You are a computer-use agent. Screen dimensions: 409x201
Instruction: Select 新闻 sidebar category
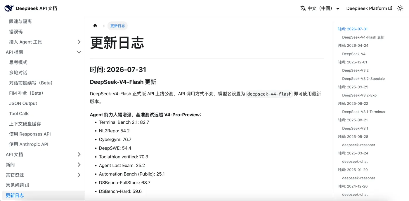click(10, 164)
